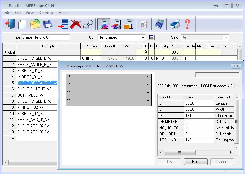Viewport: 245px width, 174px height.
Task: Click the board list toolbar icon
Action: tap(129, 24)
